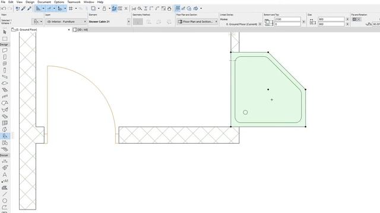Click the Undo arrow icon
The image size is (380, 213).
[x=4, y=8]
